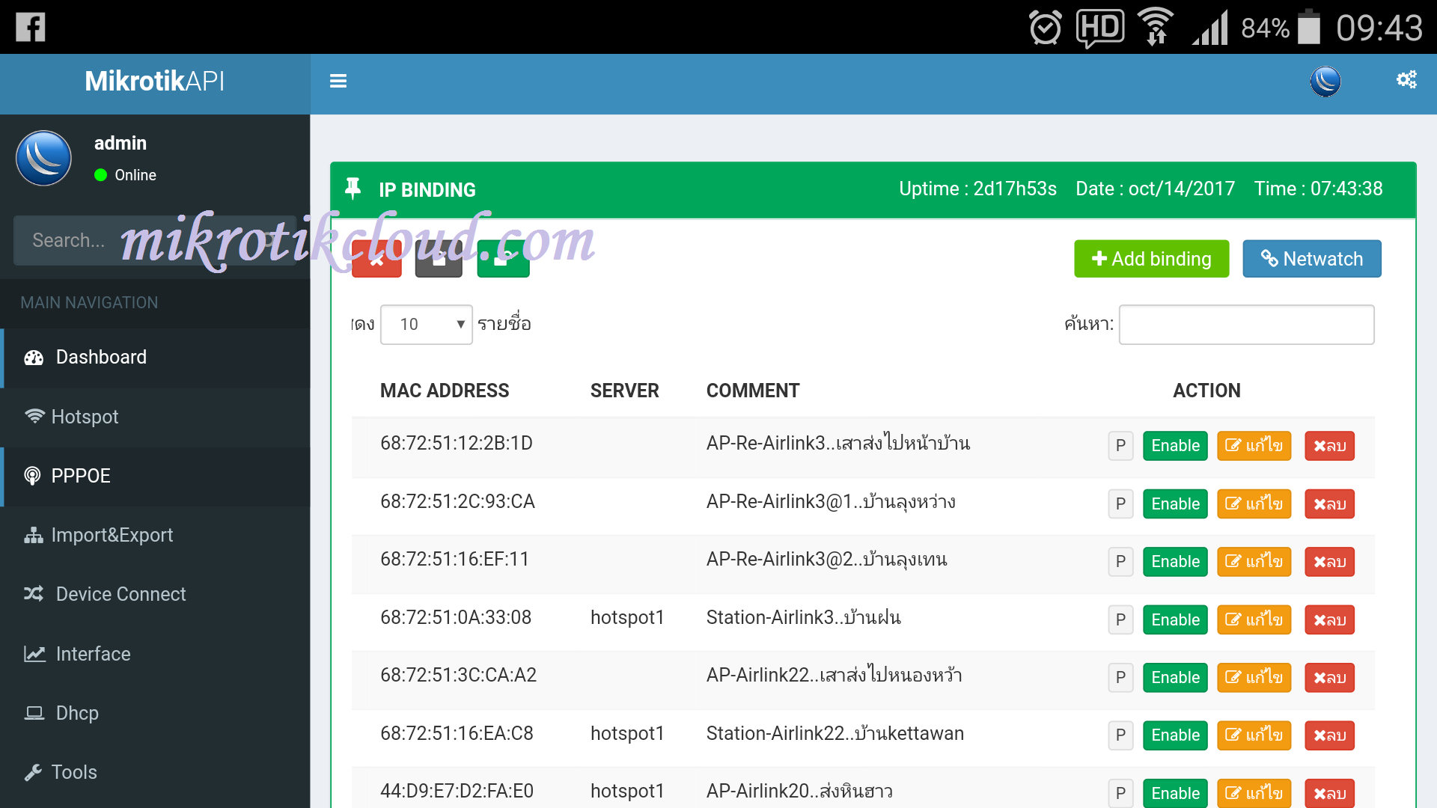Click Add binding button
The height and width of the screenshot is (808, 1437).
[x=1150, y=260]
